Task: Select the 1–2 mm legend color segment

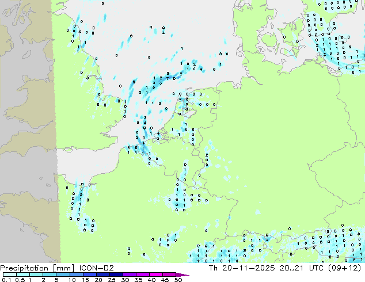Action: (x=36, y=275)
